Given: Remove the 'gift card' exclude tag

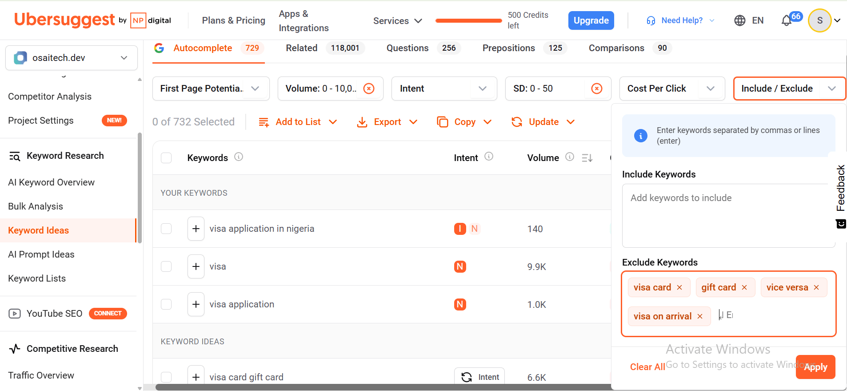Looking at the screenshot, I should (744, 287).
